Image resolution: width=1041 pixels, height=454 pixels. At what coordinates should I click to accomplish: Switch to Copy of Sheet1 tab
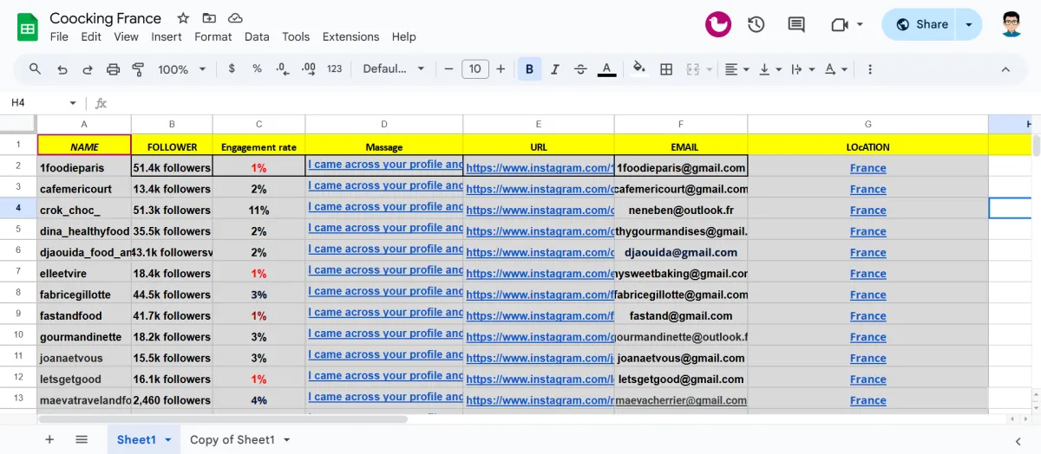(232, 439)
